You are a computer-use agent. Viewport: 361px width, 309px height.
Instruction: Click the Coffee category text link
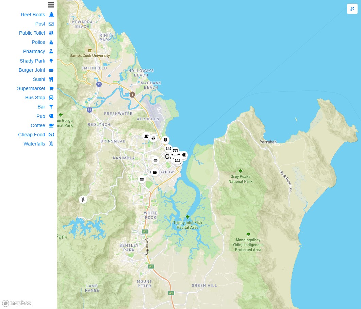point(38,125)
